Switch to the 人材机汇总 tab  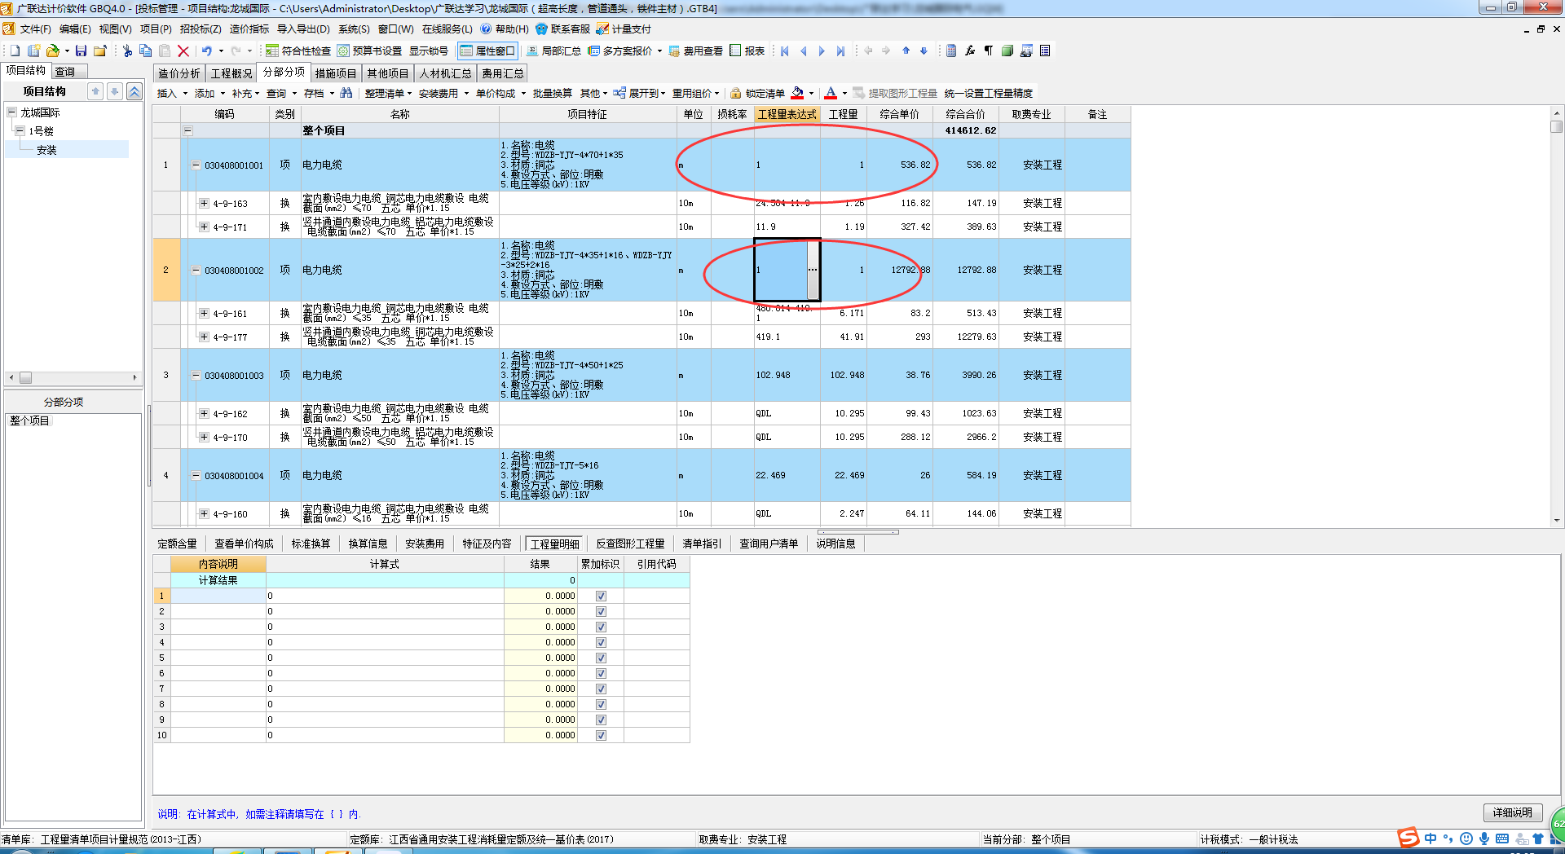pyautogui.click(x=445, y=73)
